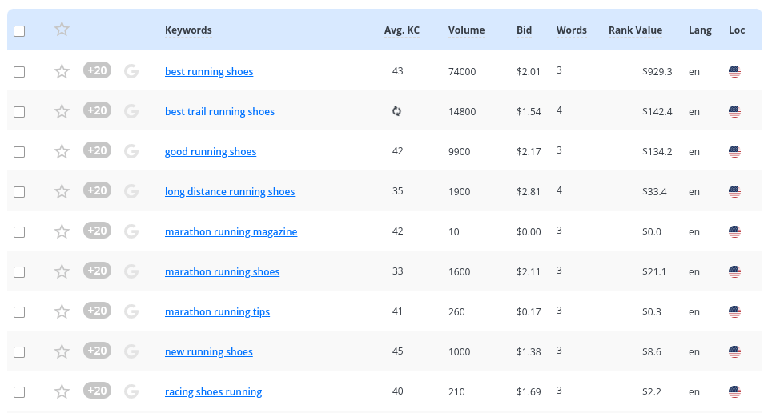Click Google icon in 'marathon running magazine' row
The height and width of the screenshot is (413, 772).
pyautogui.click(x=131, y=231)
